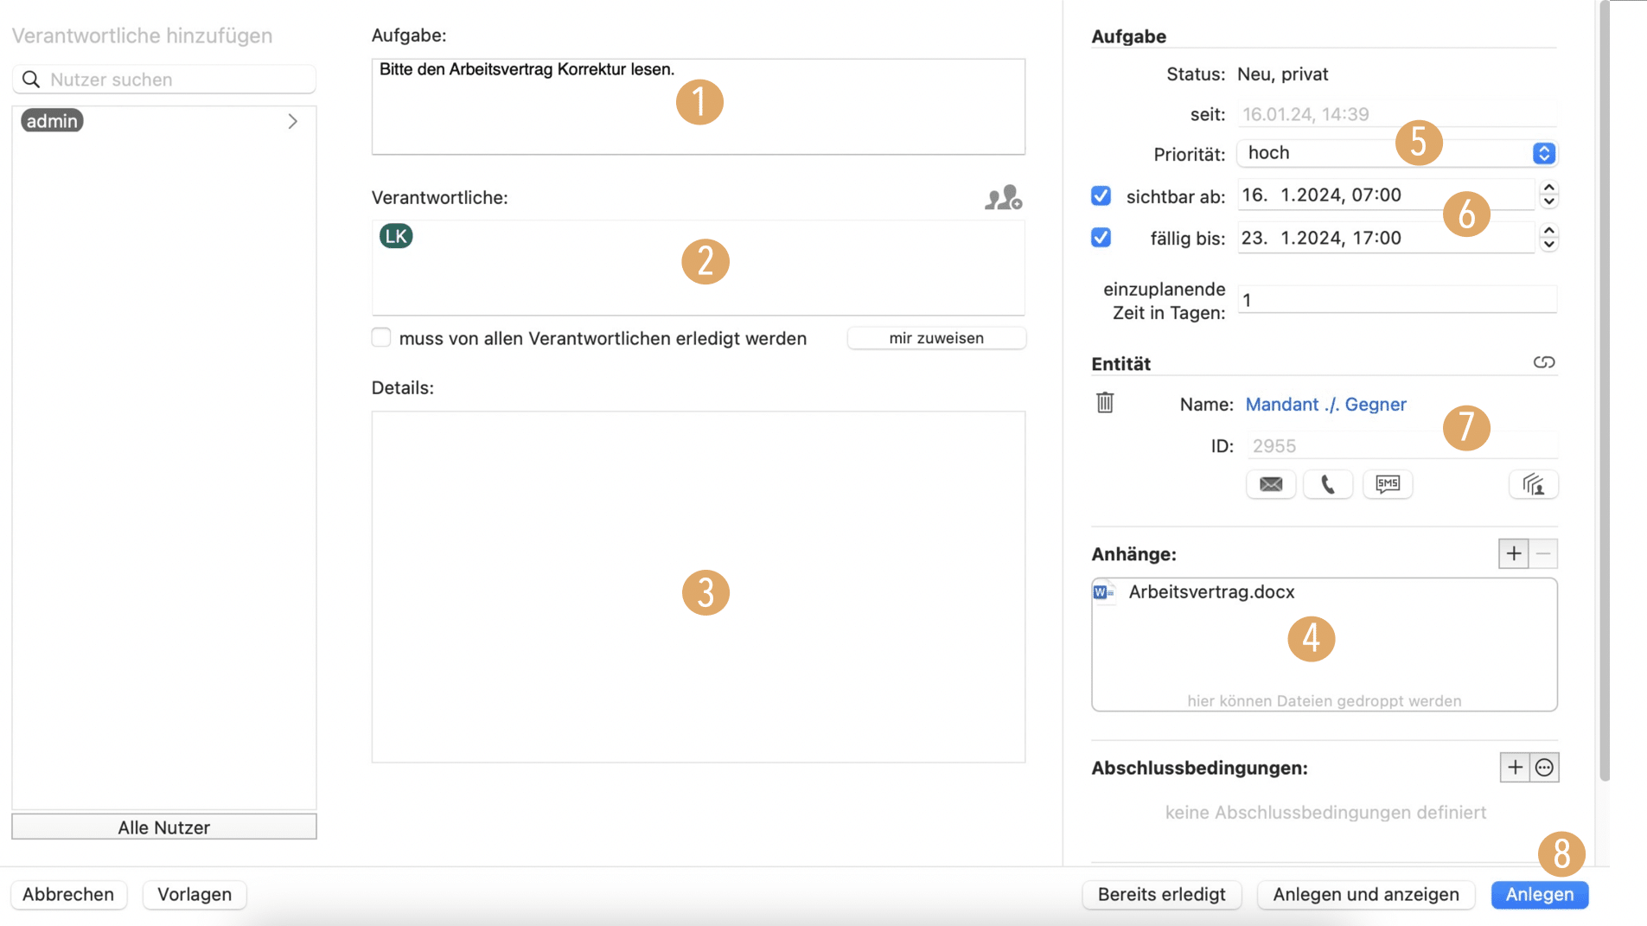1647x926 pixels.
Task: Enable 'muss von allen Verantwortlichen erledigt werden'
Action: coord(381,337)
